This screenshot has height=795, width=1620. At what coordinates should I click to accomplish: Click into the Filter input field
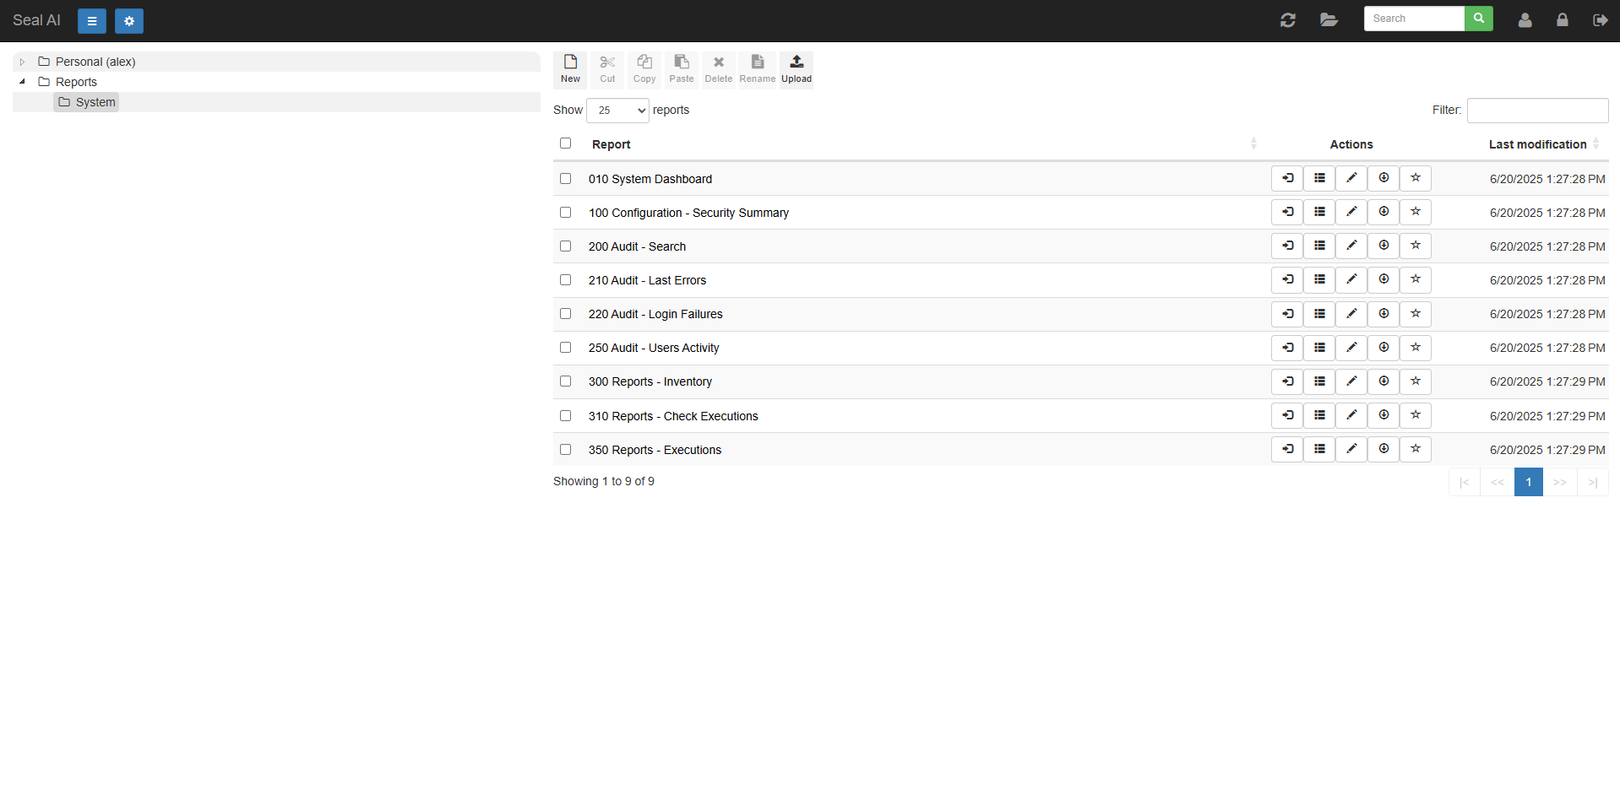[1536, 111]
